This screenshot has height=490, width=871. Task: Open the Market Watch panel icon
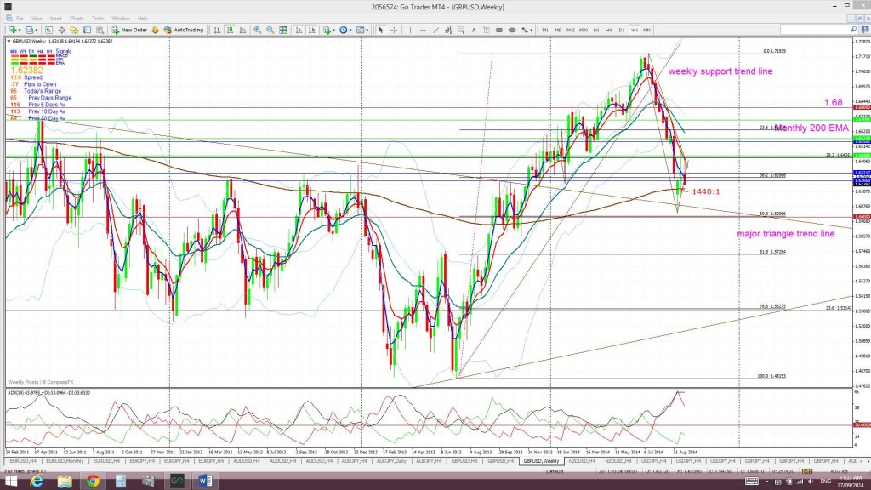point(48,30)
